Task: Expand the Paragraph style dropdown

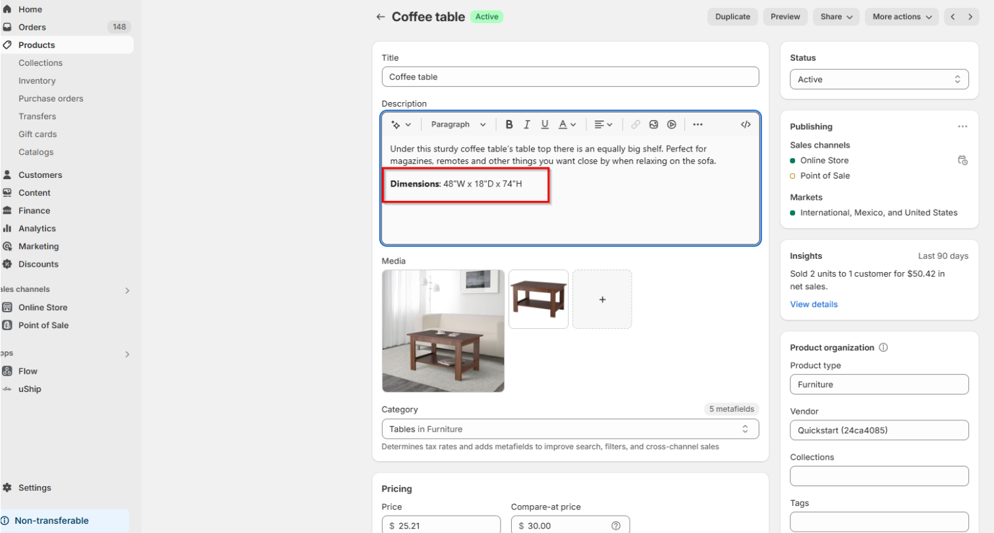Action: click(x=458, y=124)
